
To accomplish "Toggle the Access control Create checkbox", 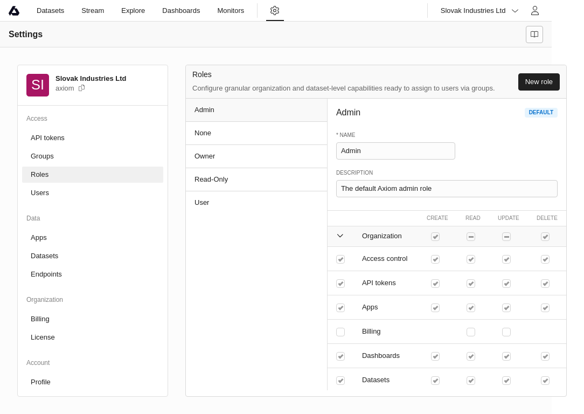I will point(435,259).
